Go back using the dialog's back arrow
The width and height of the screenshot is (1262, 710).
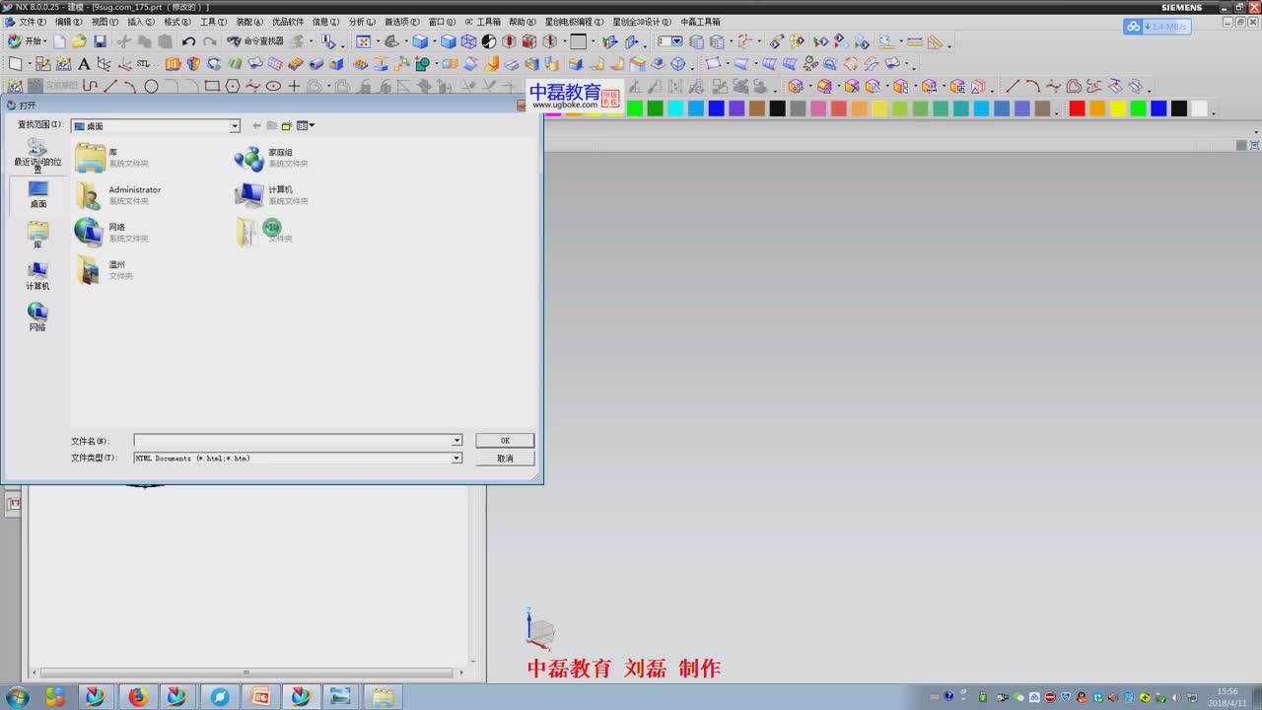point(256,125)
